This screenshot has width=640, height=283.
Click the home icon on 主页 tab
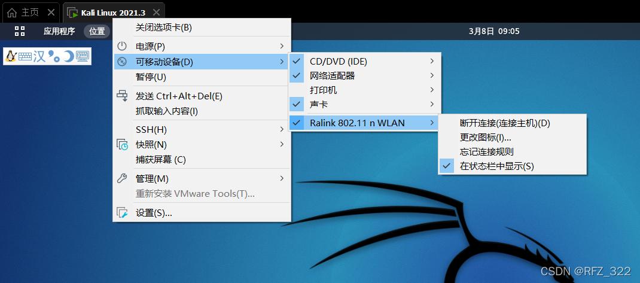(x=12, y=13)
